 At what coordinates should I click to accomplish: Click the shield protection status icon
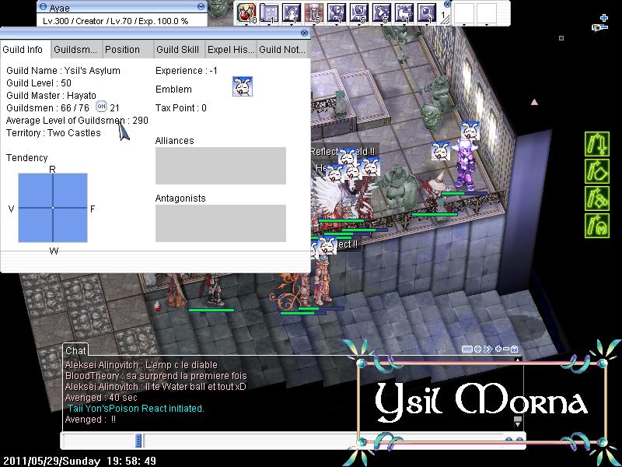(x=597, y=171)
